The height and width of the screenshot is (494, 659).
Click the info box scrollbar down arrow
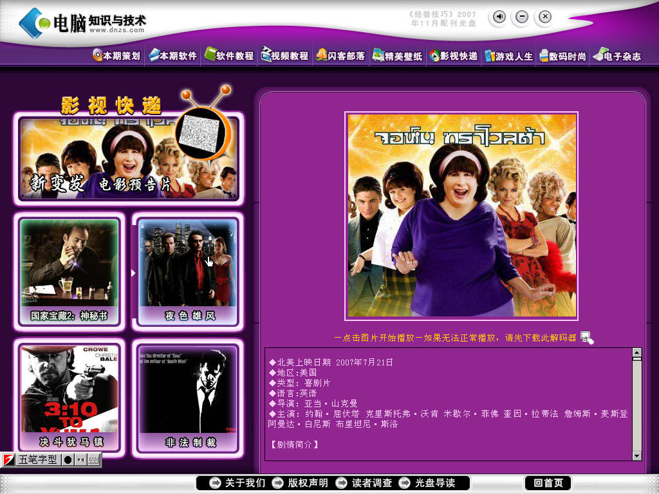[636, 456]
